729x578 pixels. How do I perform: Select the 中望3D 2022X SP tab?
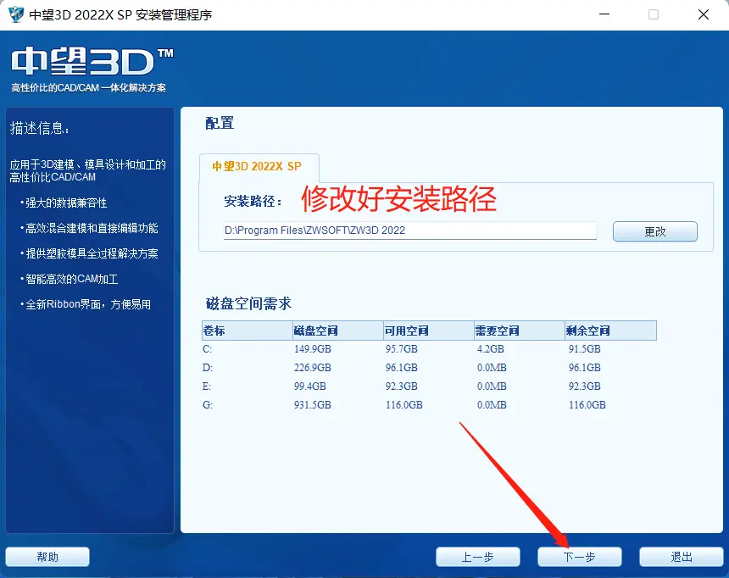[259, 166]
